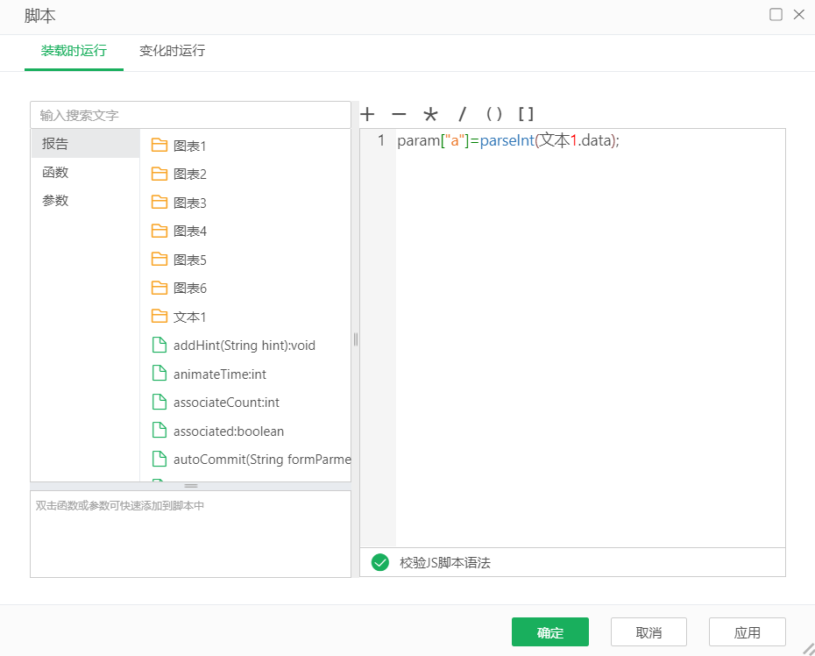Image resolution: width=815 pixels, height=656 pixels.
Task: Switch to the 变化时运行 tab
Action: [x=172, y=51]
